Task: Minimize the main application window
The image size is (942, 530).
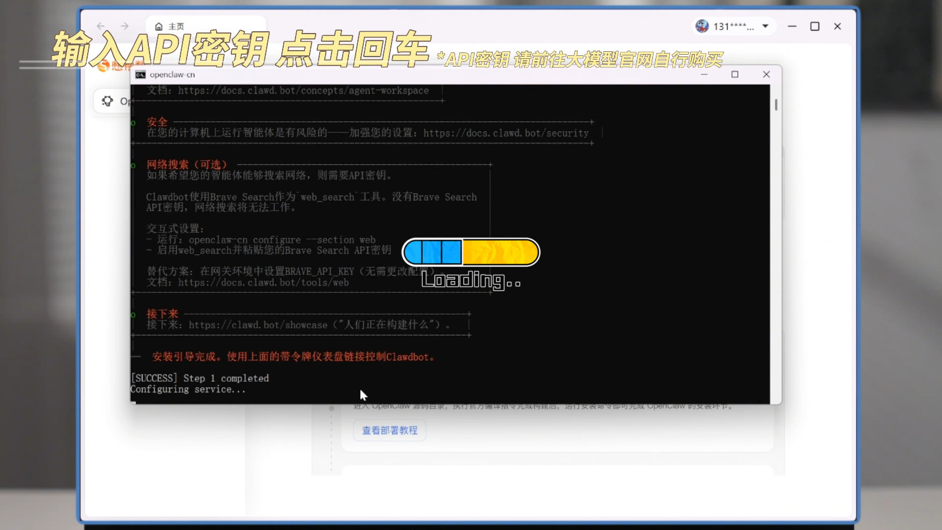Action: [x=792, y=26]
